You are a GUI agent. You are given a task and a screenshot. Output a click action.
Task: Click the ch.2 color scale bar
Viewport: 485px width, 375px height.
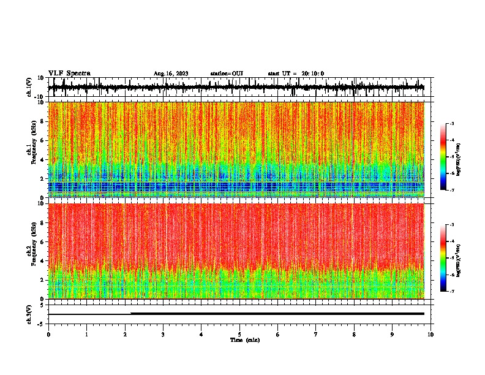tap(443, 258)
